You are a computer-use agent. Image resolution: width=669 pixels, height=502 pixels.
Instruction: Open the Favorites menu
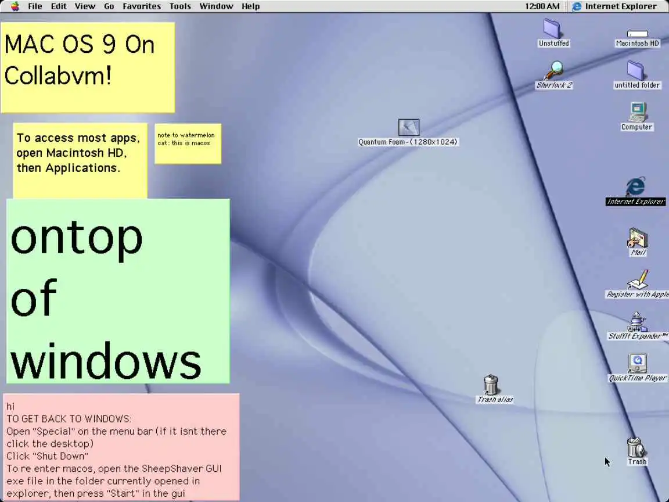pyautogui.click(x=142, y=6)
